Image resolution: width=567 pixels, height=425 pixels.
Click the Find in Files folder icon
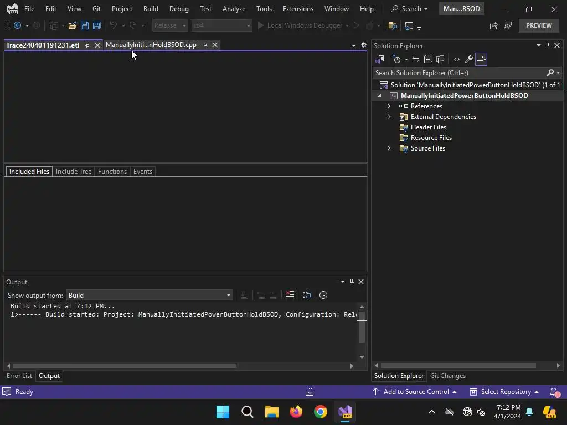click(x=393, y=25)
